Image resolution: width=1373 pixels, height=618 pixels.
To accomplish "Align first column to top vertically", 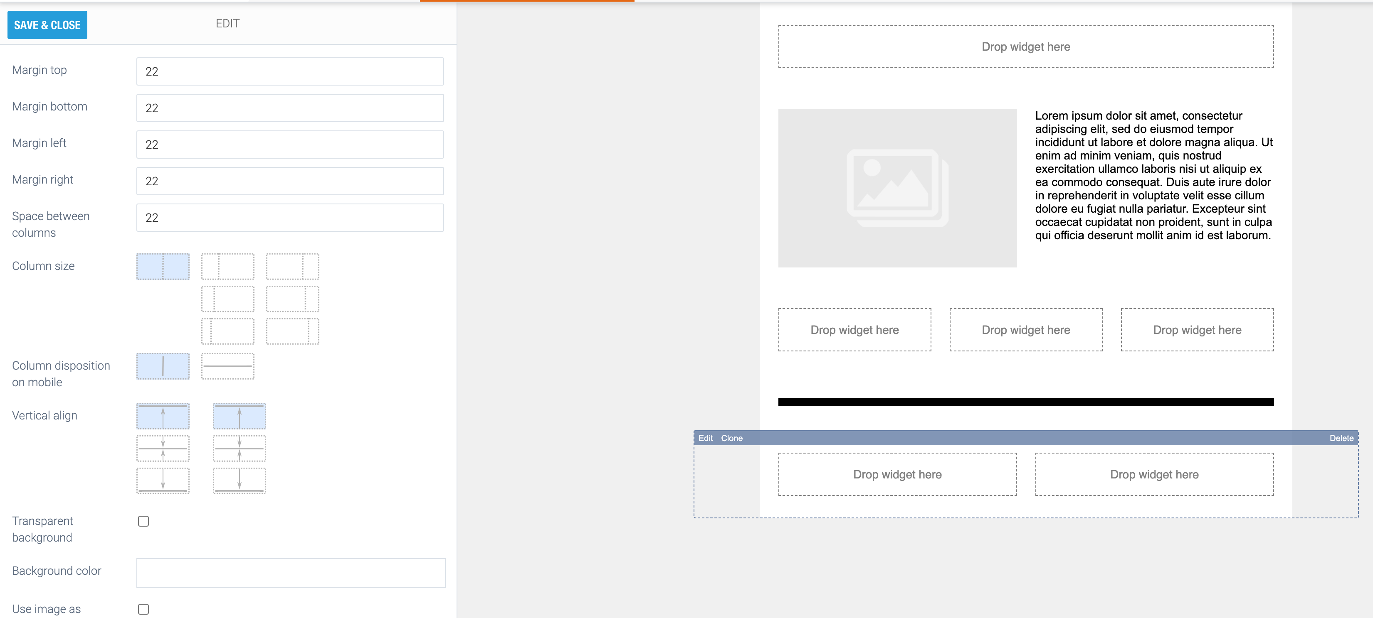I will tap(163, 416).
